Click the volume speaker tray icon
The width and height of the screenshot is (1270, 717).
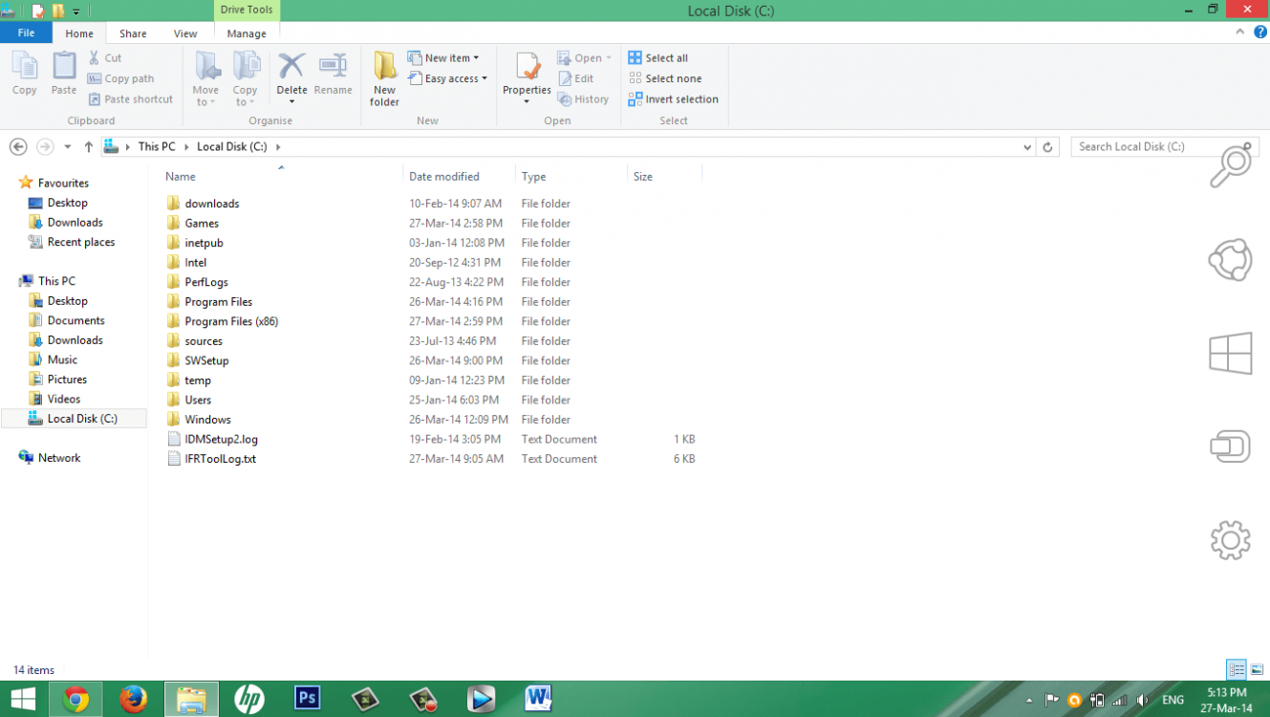pyautogui.click(x=1143, y=700)
